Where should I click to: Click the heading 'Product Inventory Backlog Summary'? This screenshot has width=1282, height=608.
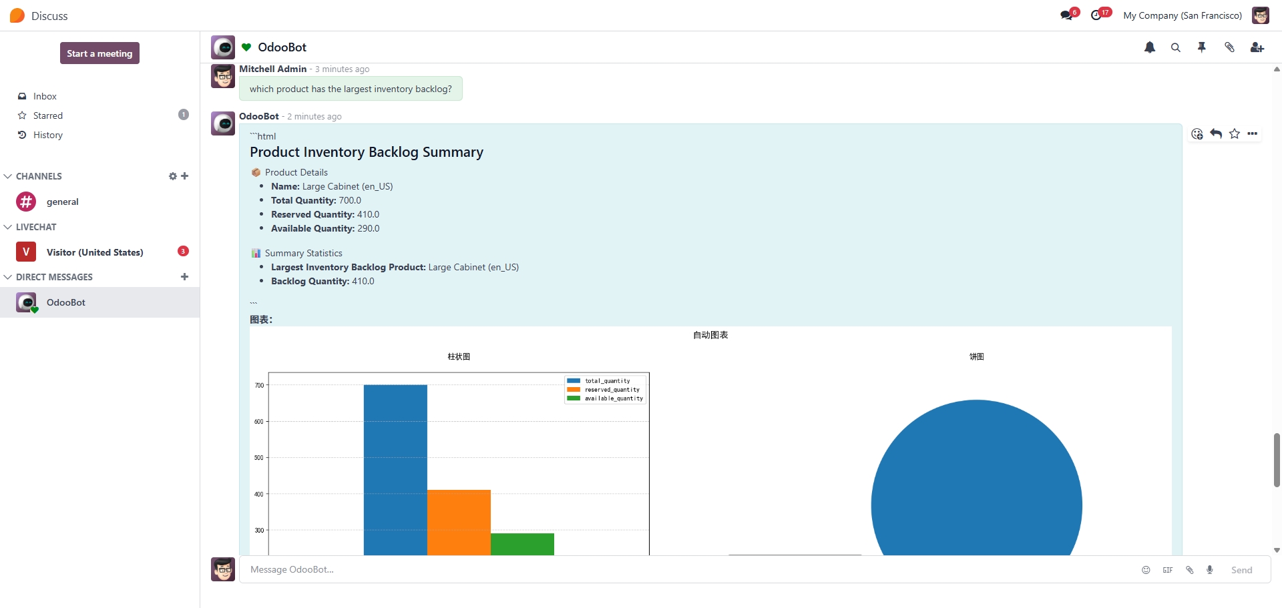click(x=367, y=152)
